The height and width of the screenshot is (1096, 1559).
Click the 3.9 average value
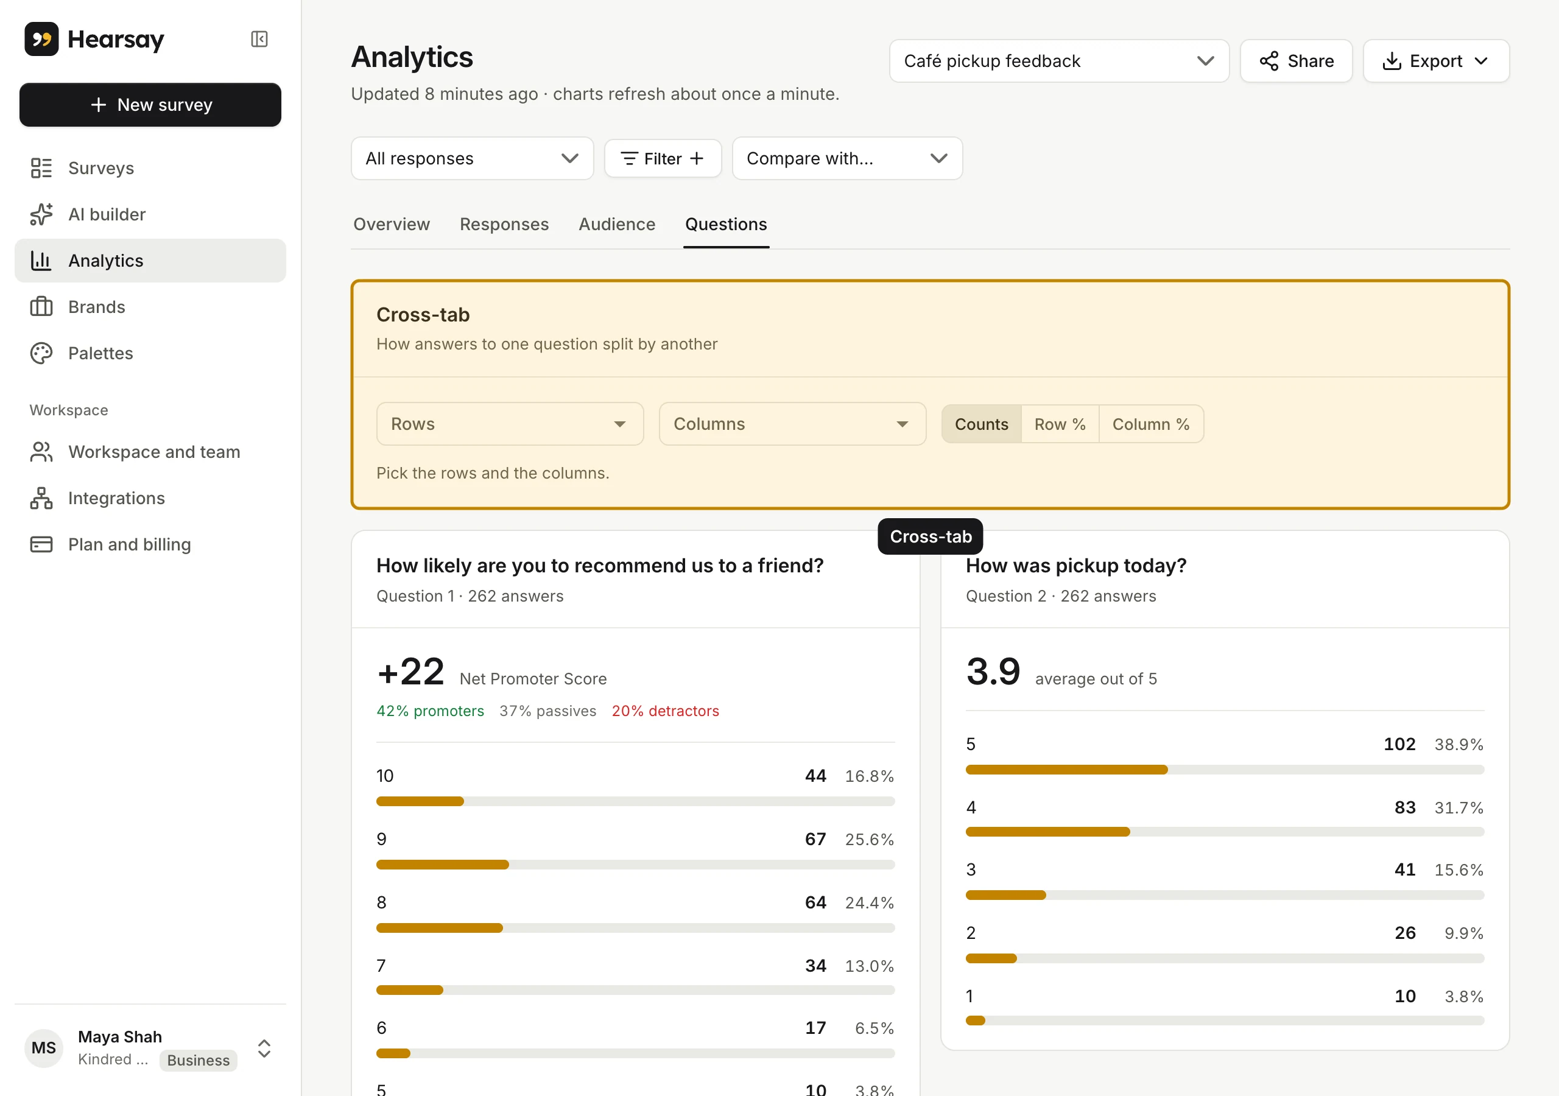point(993,672)
